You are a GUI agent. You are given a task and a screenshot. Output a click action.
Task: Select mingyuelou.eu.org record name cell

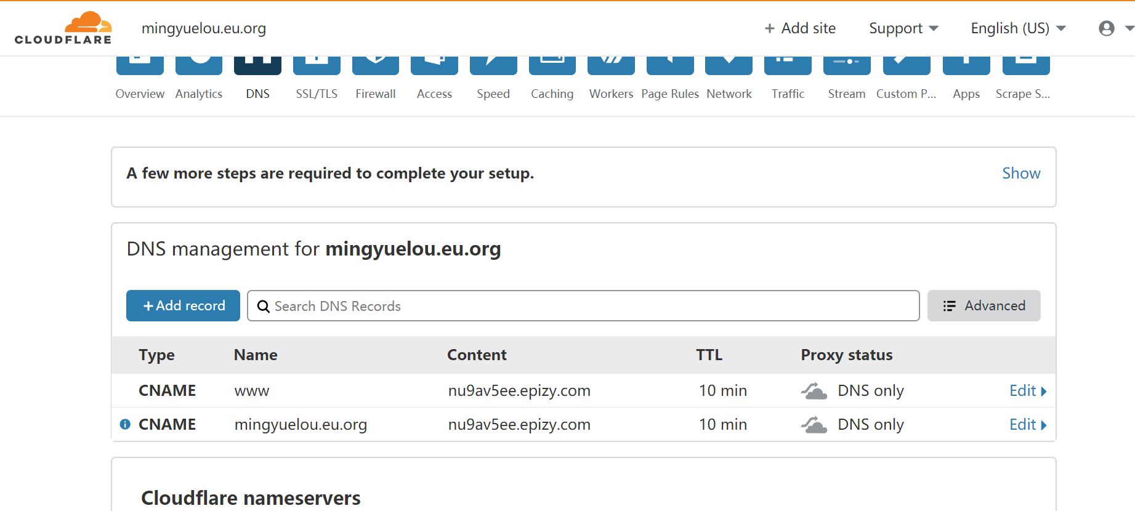pos(301,425)
